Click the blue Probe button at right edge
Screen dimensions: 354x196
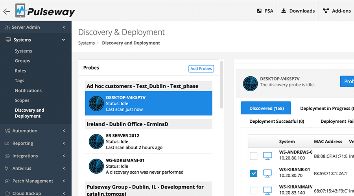pyautogui.click(x=347, y=81)
